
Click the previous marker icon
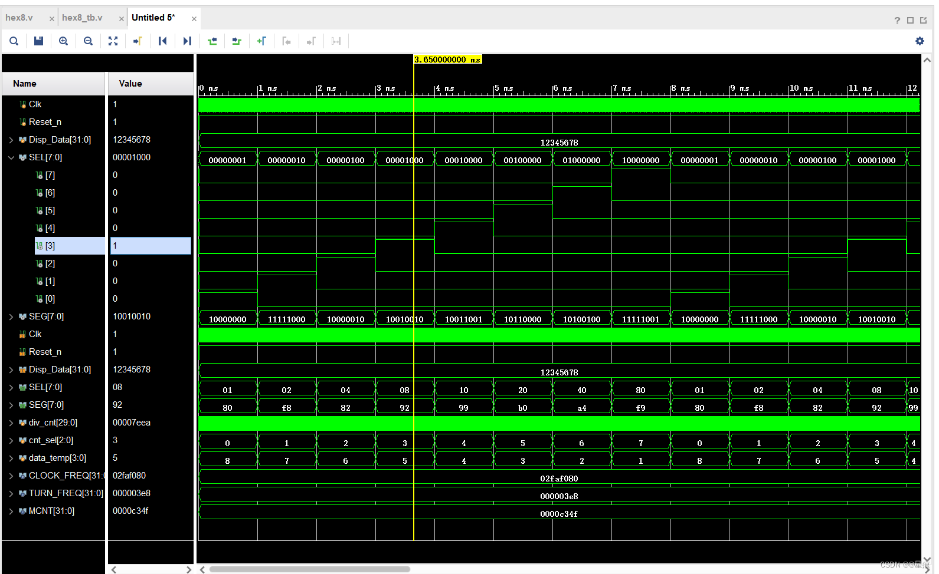(x=287, y=41)
